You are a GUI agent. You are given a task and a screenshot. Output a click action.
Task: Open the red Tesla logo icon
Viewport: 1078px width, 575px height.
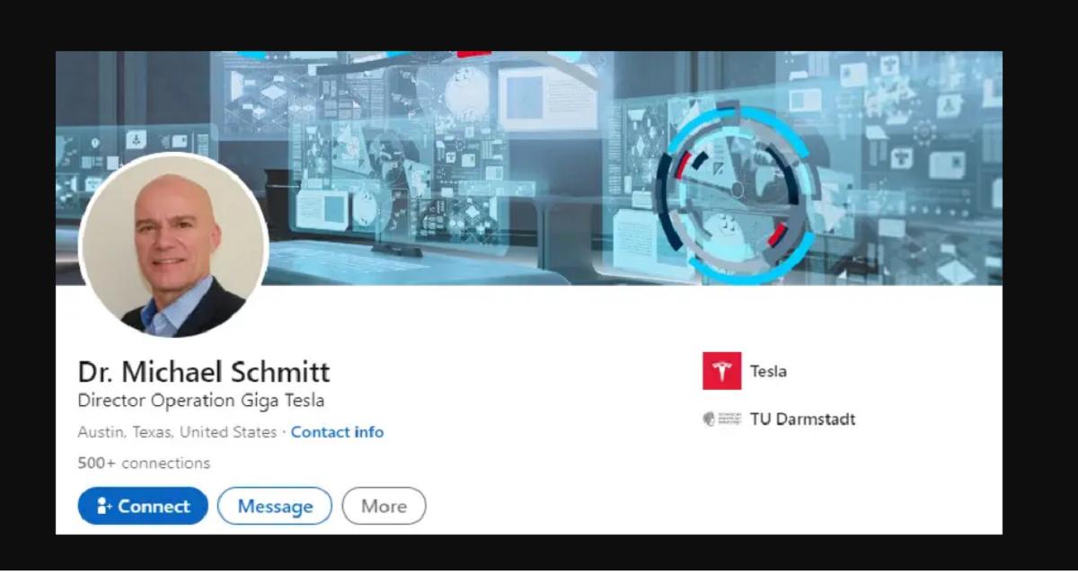[x=722, y=371]
